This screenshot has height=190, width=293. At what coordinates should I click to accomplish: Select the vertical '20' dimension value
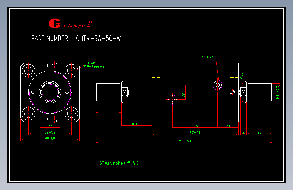[x=184, y=95]
